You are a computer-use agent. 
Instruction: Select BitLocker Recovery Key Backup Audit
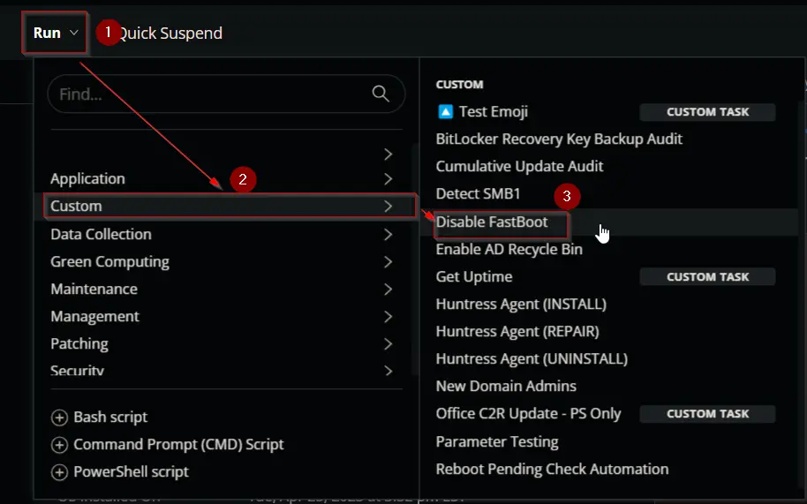point(559,139)
